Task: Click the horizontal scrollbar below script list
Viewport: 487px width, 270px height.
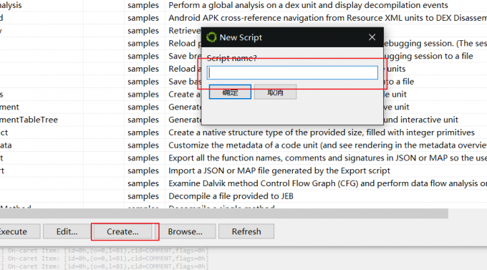Action: click(223, 213)
